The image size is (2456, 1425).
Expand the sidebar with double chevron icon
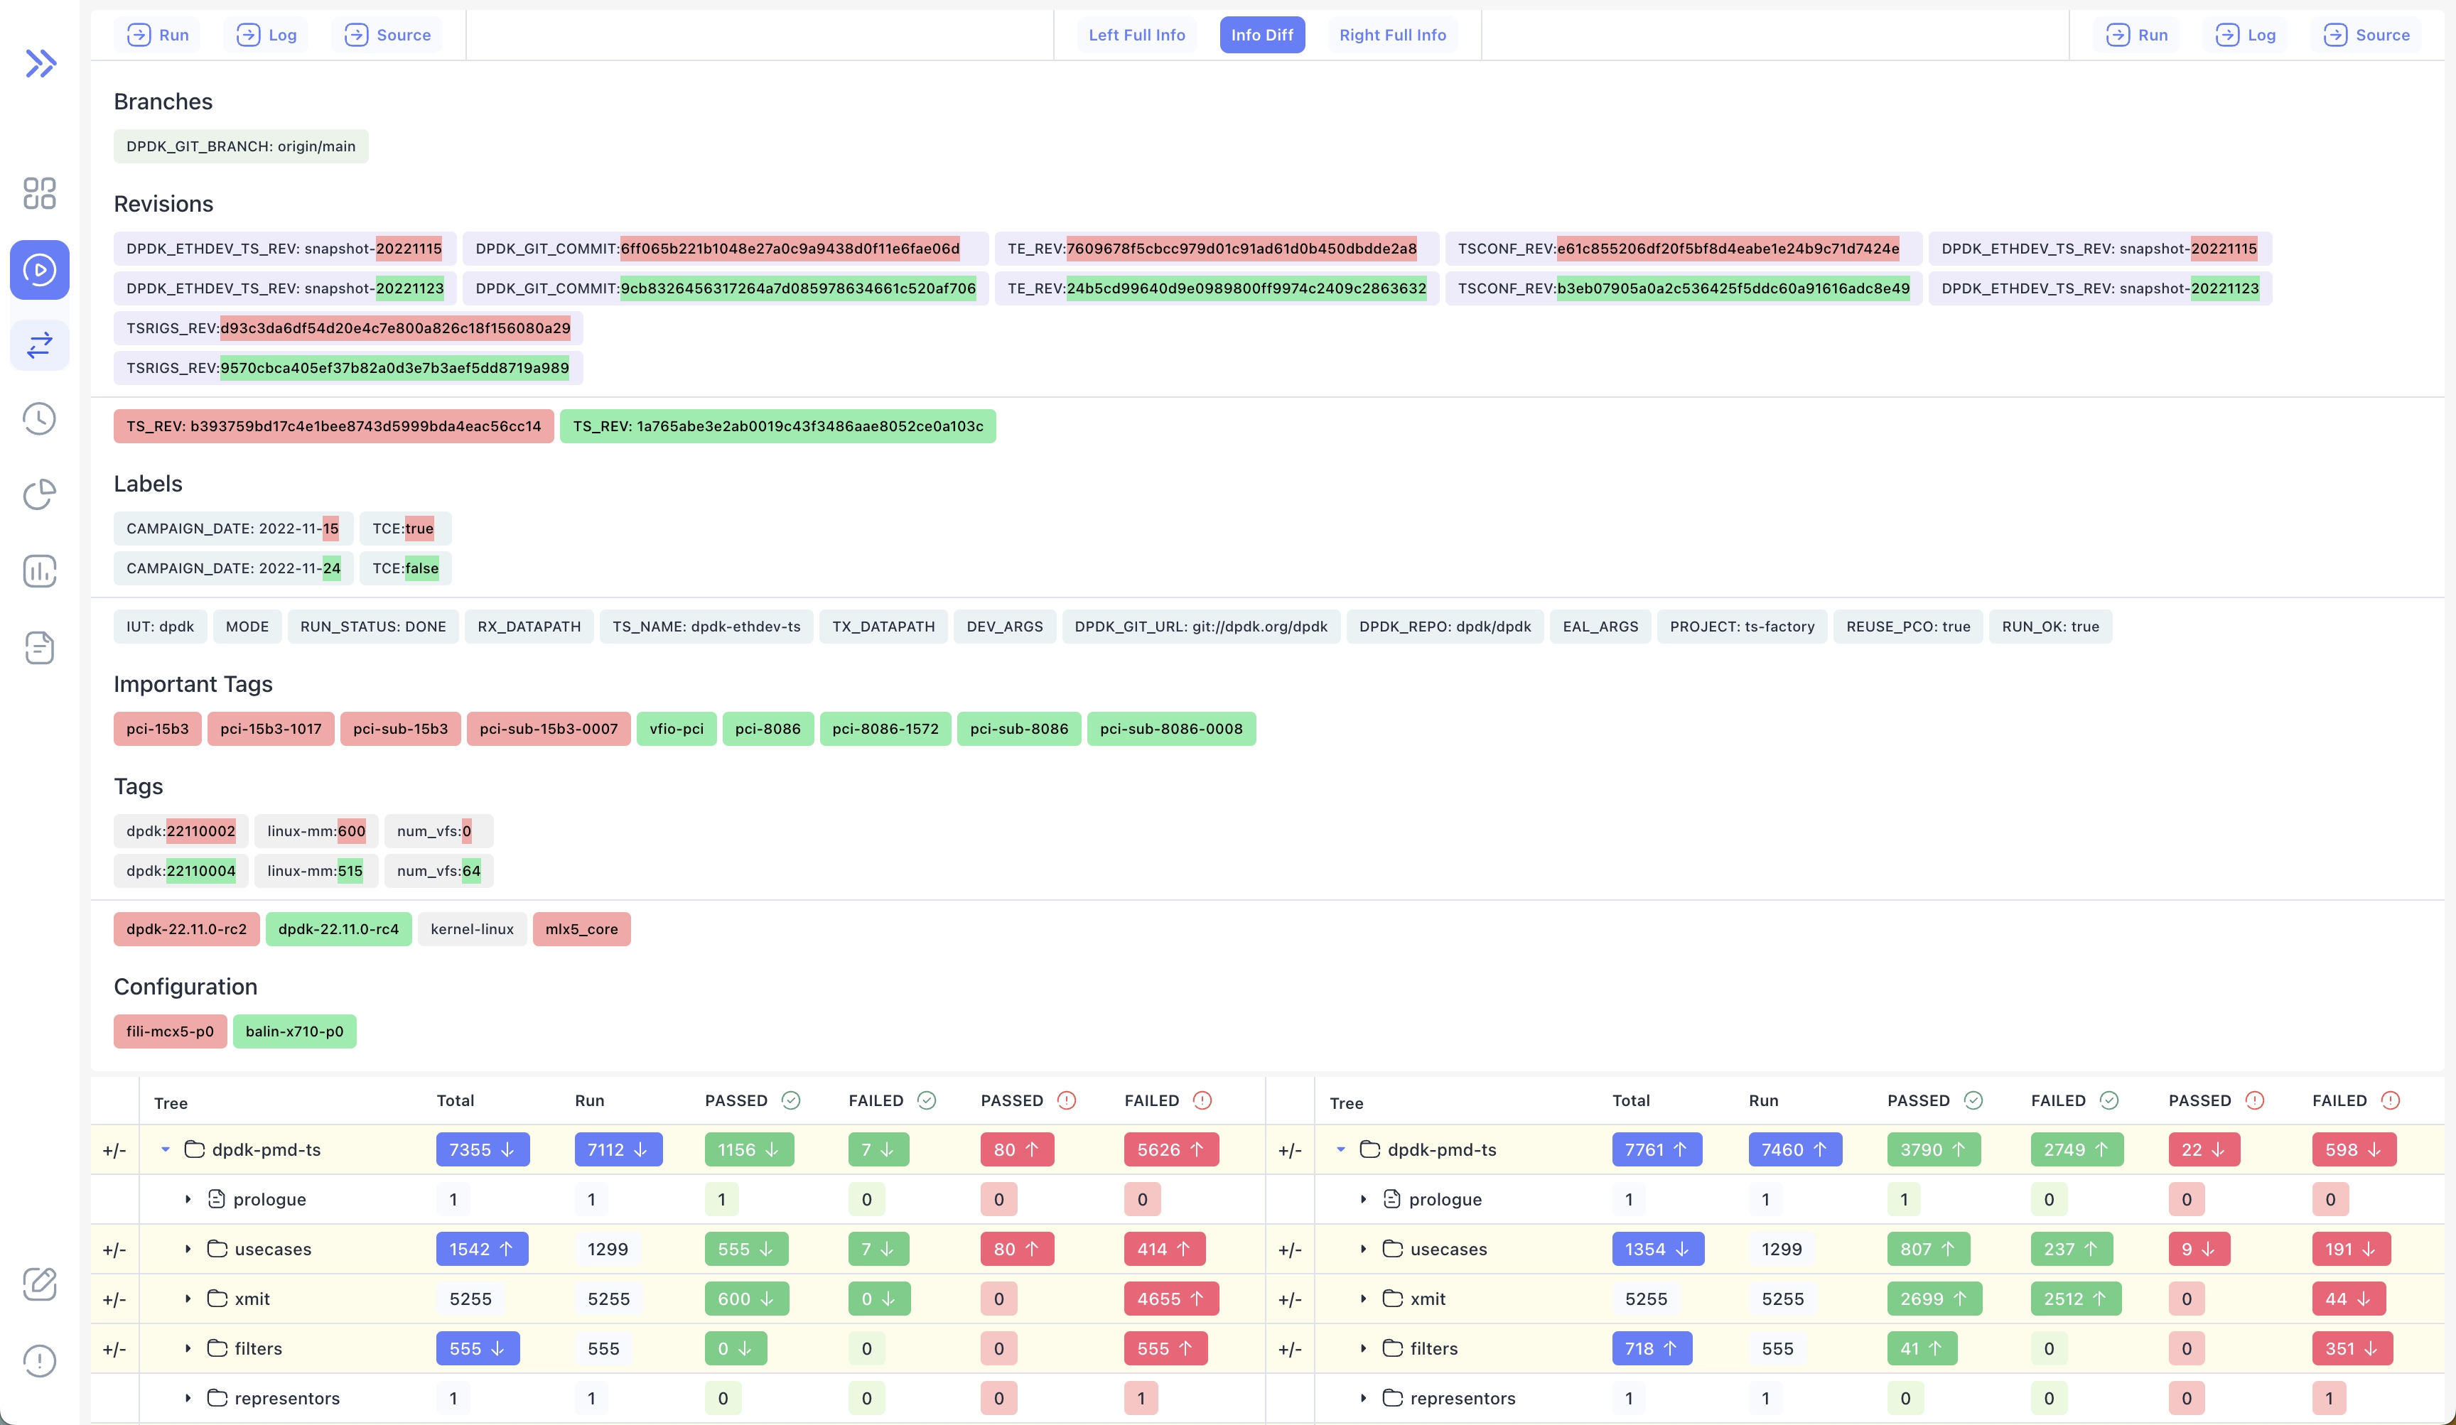click(40, 63)
